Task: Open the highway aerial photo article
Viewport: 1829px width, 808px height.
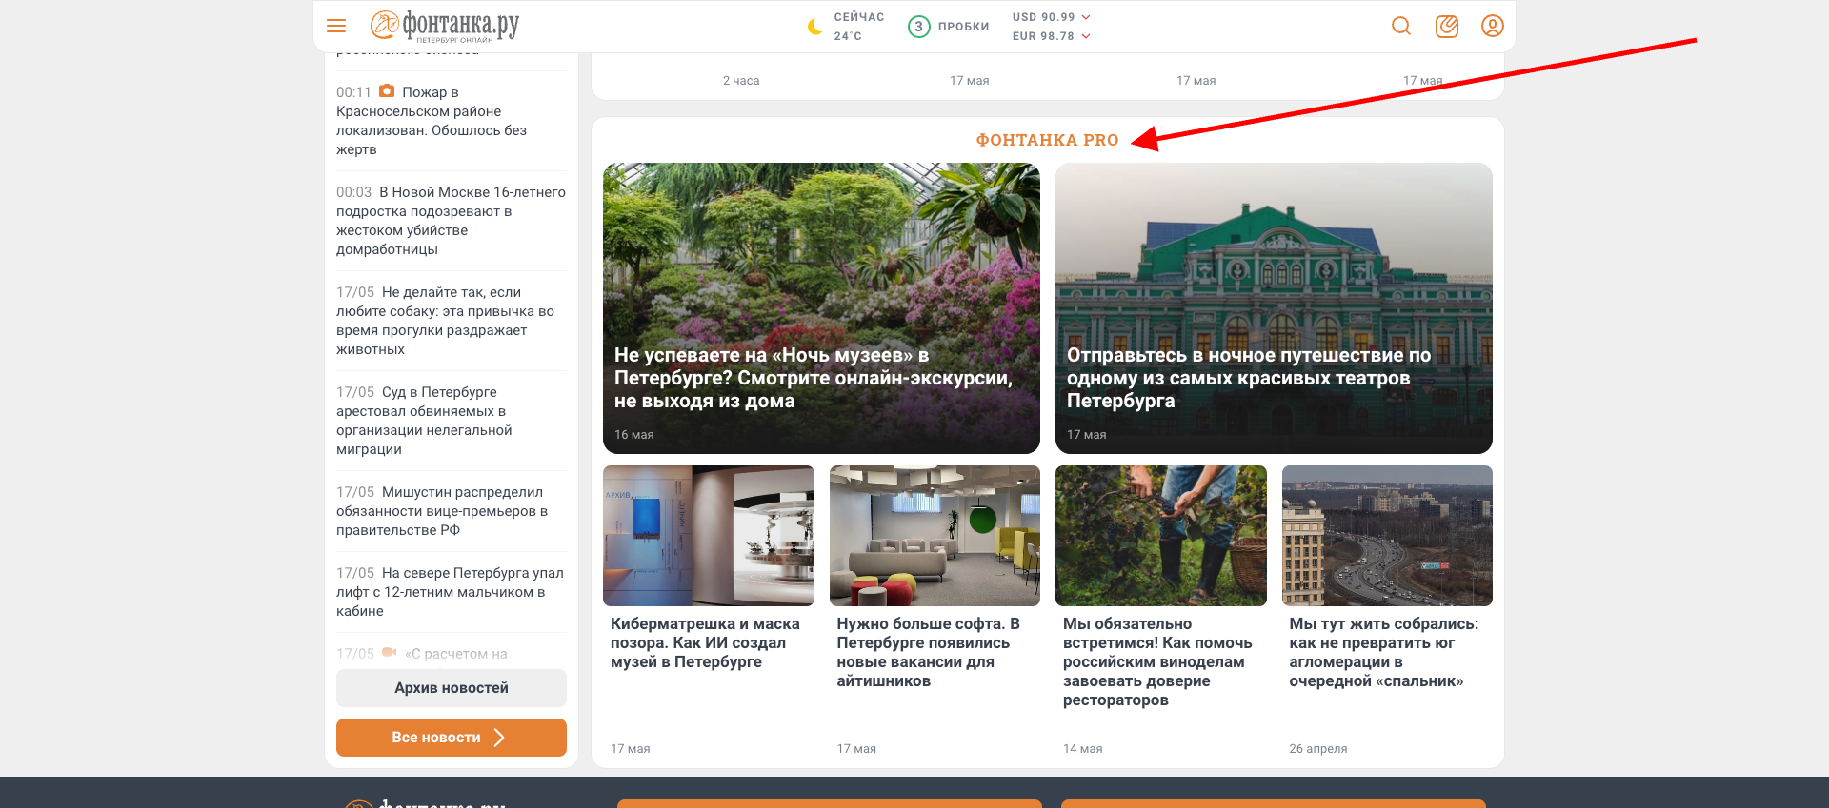Action: coord(1386,536)
